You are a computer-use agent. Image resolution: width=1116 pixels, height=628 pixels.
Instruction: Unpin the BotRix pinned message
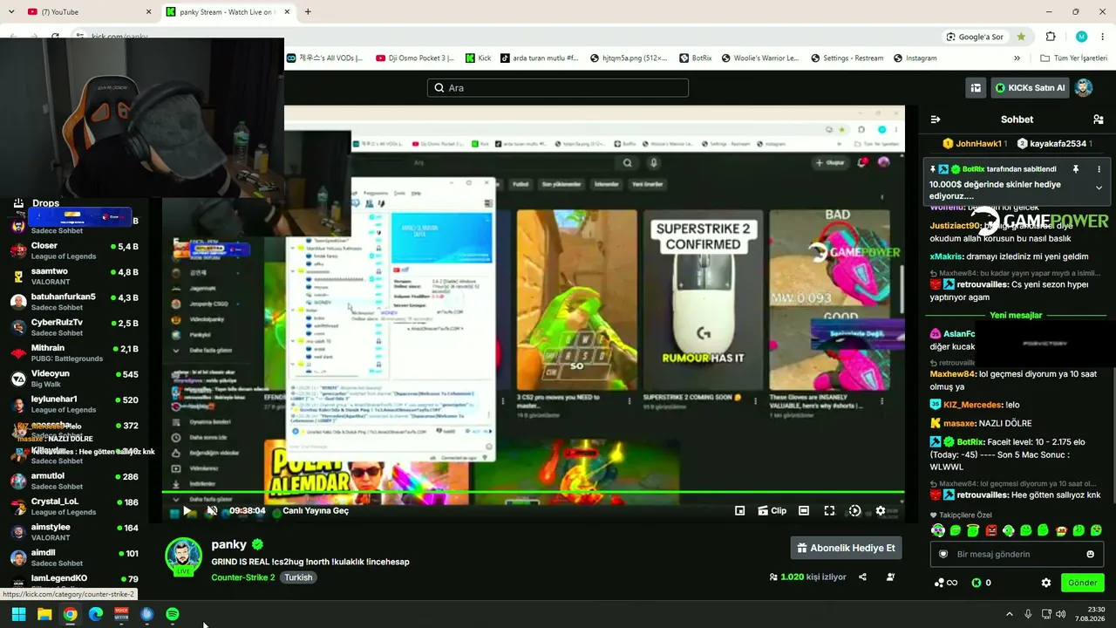tap(1076, 169)
